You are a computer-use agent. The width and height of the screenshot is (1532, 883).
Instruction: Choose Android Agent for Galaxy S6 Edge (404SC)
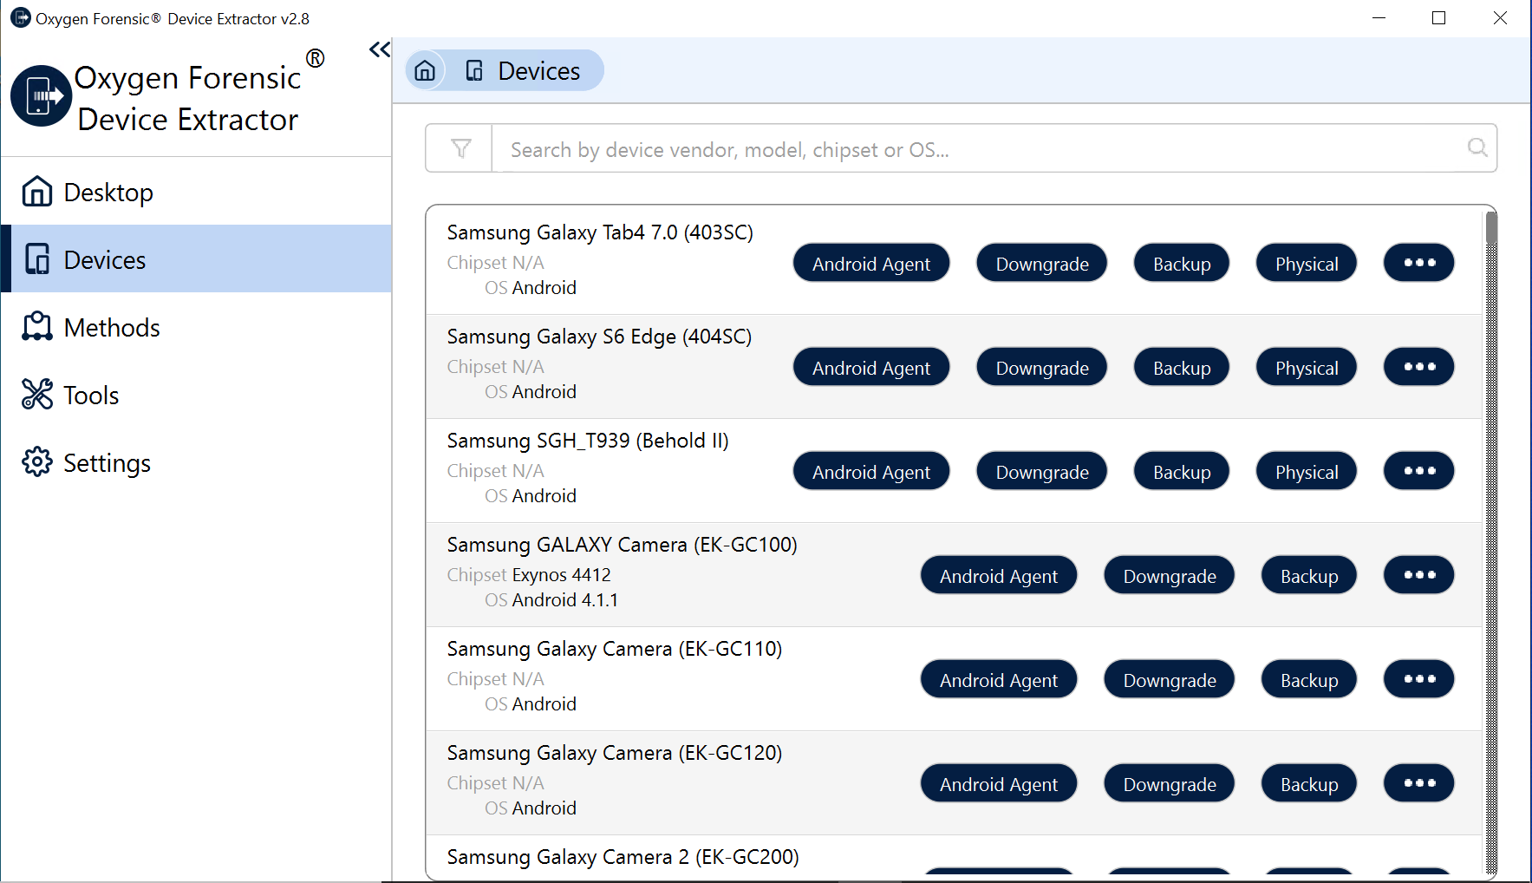point(871,367)
